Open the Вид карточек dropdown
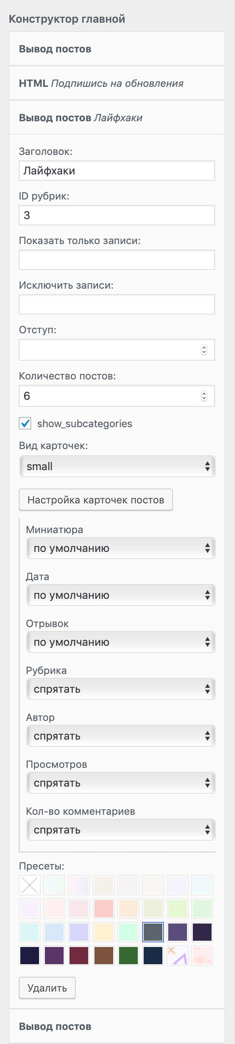This screenshot has height=1044, width=235. 117,466
